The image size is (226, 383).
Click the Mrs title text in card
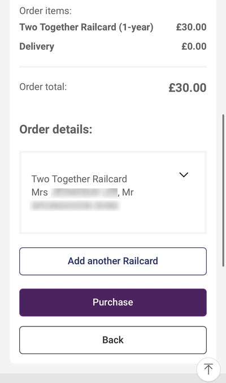40,192
